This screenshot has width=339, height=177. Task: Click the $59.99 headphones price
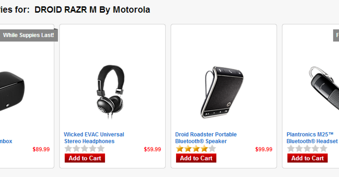coord(153,149)
